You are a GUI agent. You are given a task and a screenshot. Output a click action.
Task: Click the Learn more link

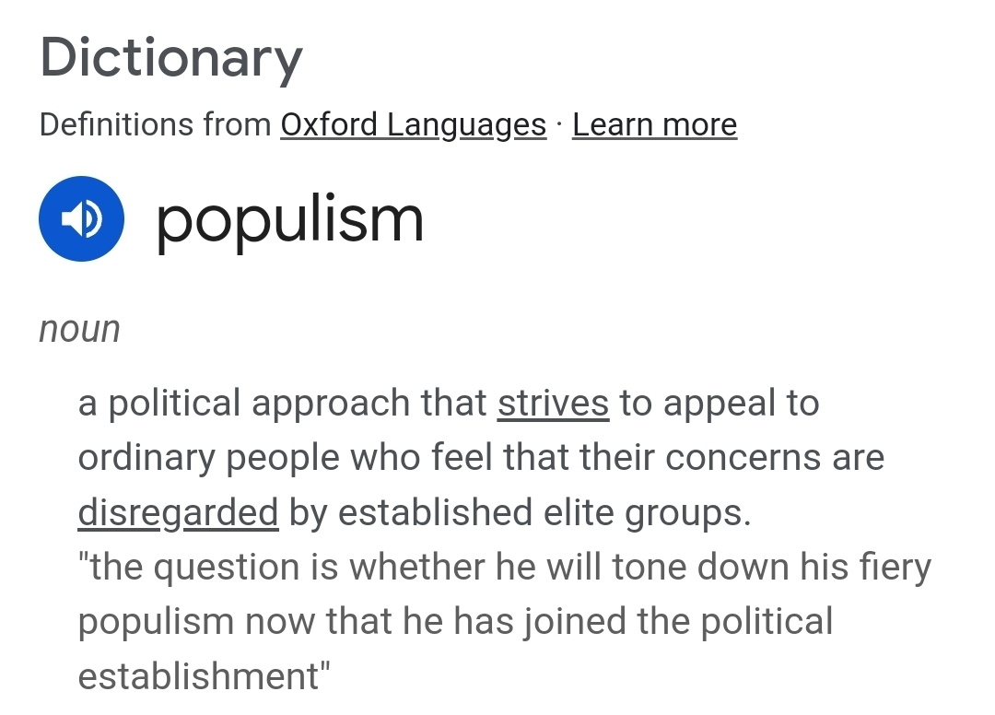pos(654,124)
